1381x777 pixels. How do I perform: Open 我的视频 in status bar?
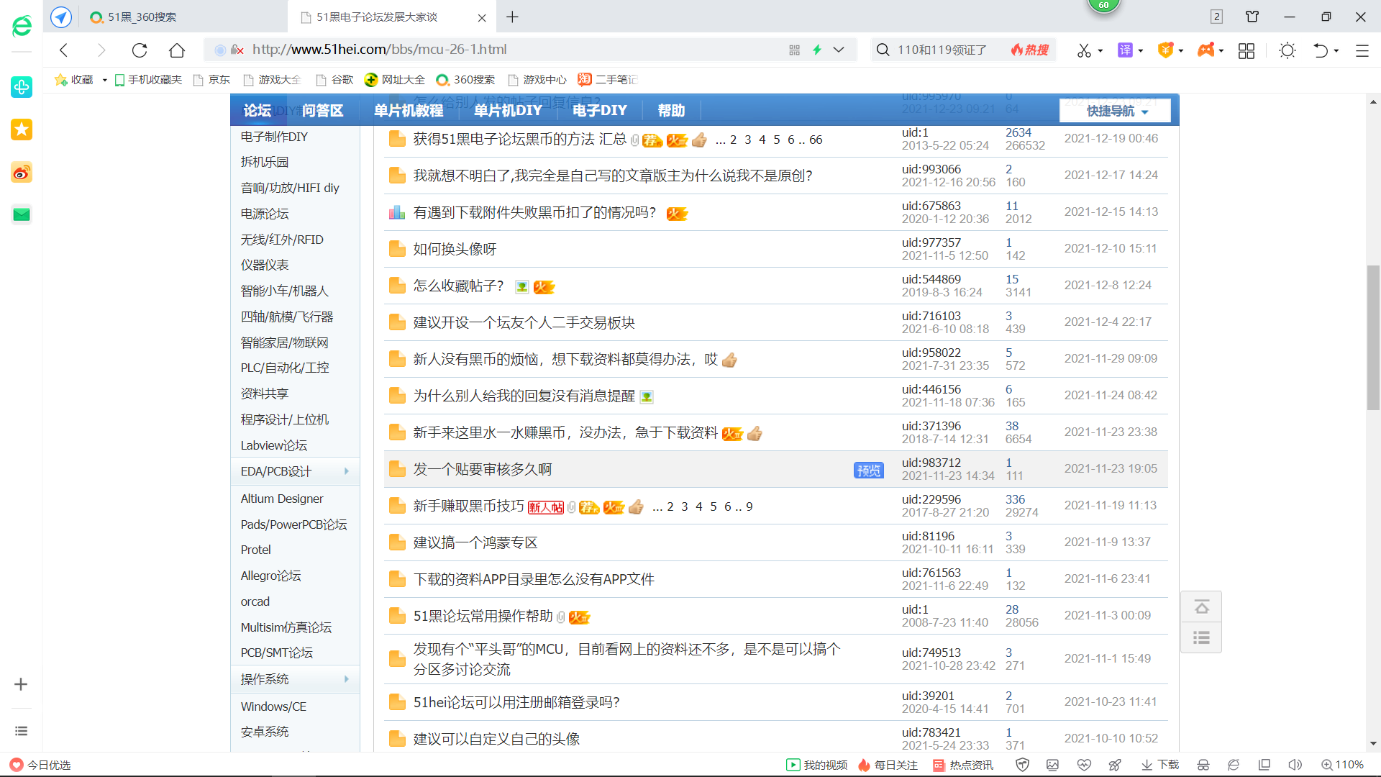[817, 765]
